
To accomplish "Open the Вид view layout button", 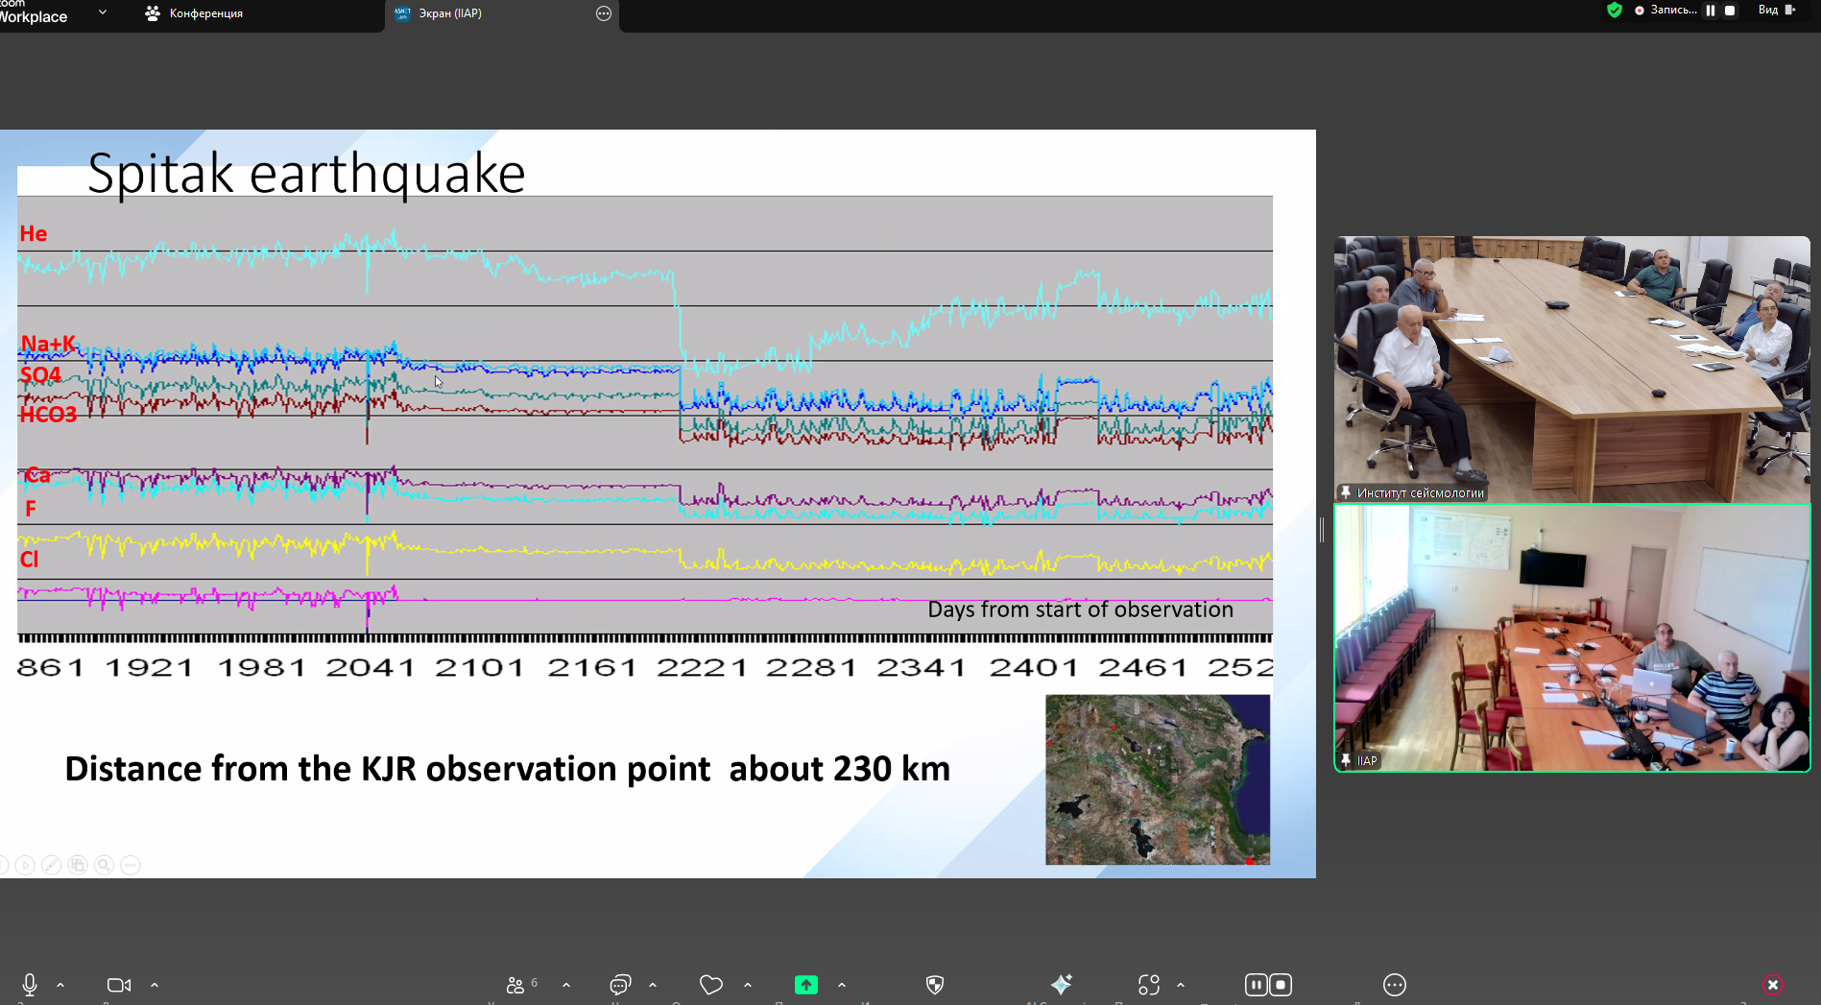I will [1776, 11].
